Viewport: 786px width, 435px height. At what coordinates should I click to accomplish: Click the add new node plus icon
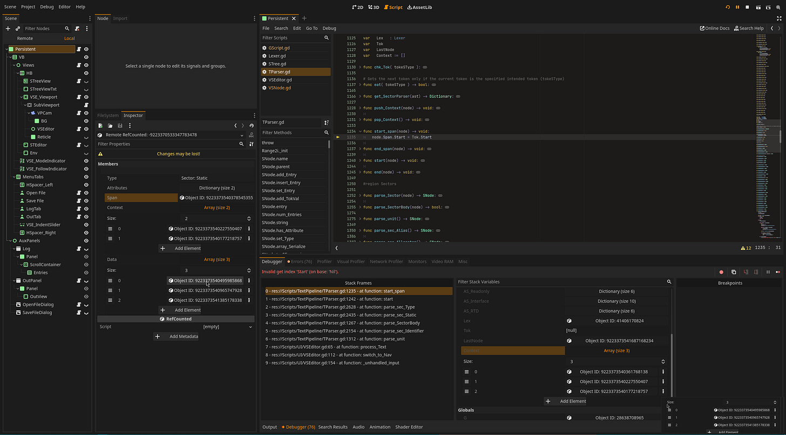[8, 29]
